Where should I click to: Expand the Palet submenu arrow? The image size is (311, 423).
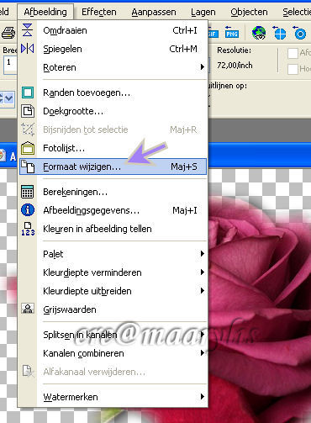203,254
